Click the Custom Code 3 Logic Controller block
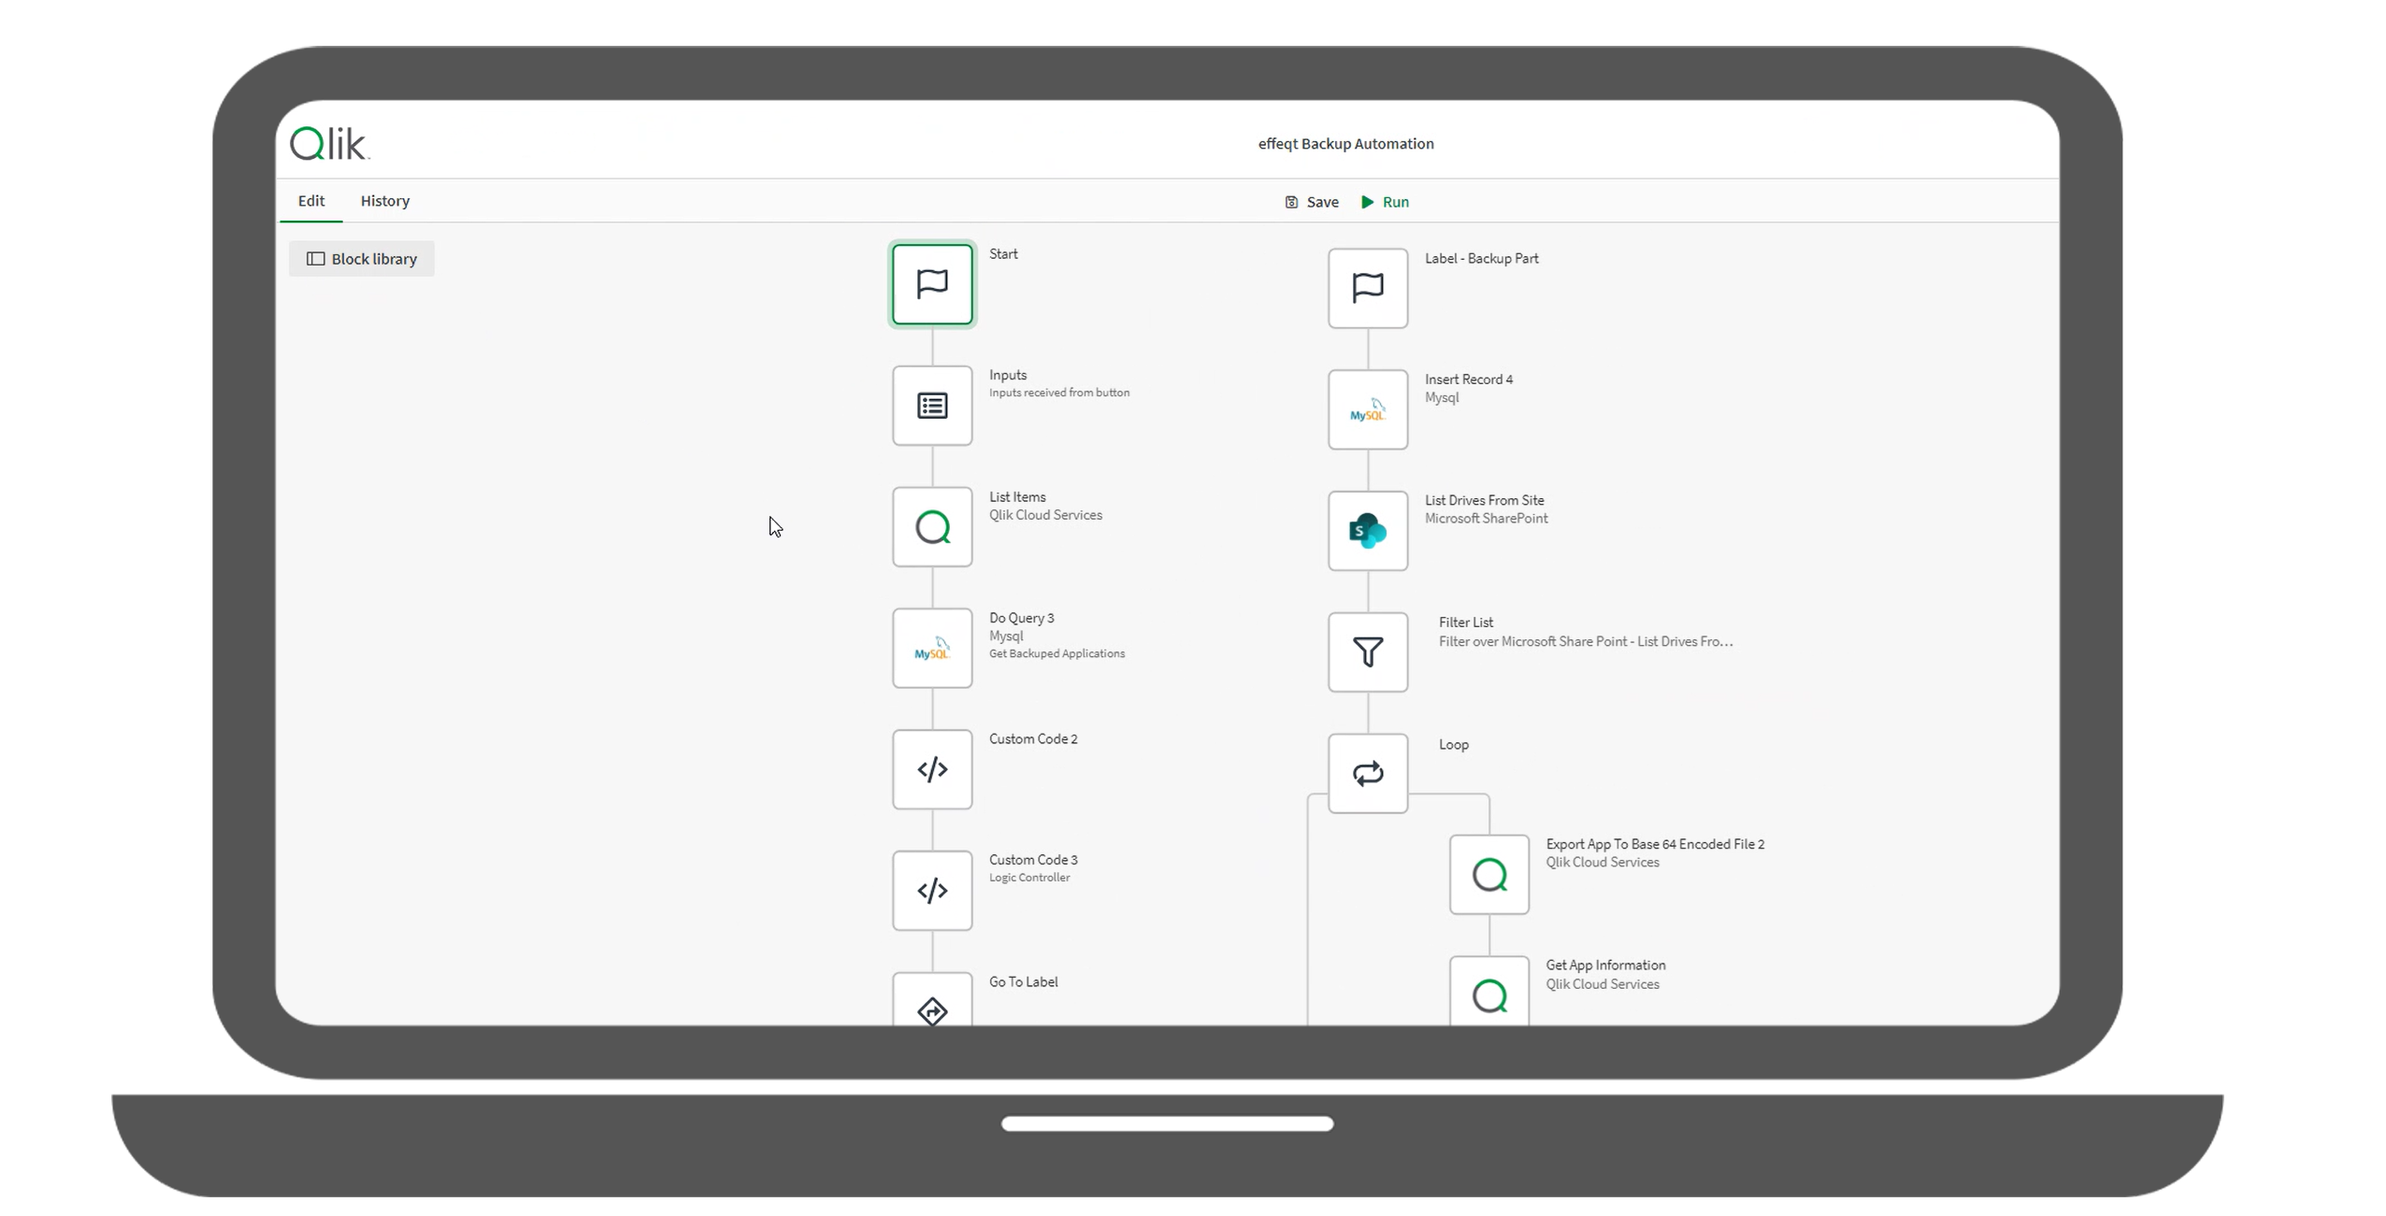The height and width of the screenshot is (1216, 2386). [x=932, y=889]
